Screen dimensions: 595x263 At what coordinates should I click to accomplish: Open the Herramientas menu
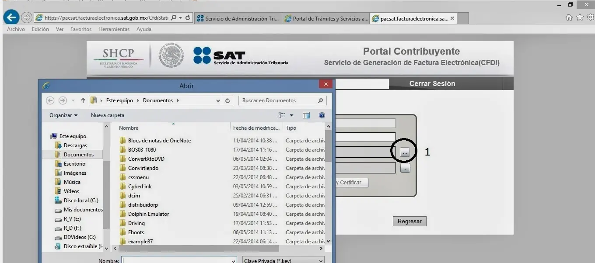click(114, 29)
